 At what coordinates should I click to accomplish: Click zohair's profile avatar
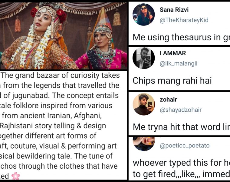pyautogui.click(x=143, y=104)
